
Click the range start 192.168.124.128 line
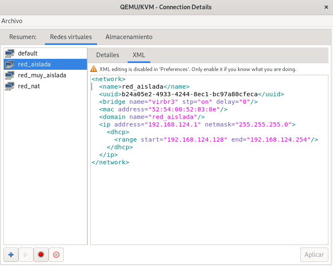(216, 140)
